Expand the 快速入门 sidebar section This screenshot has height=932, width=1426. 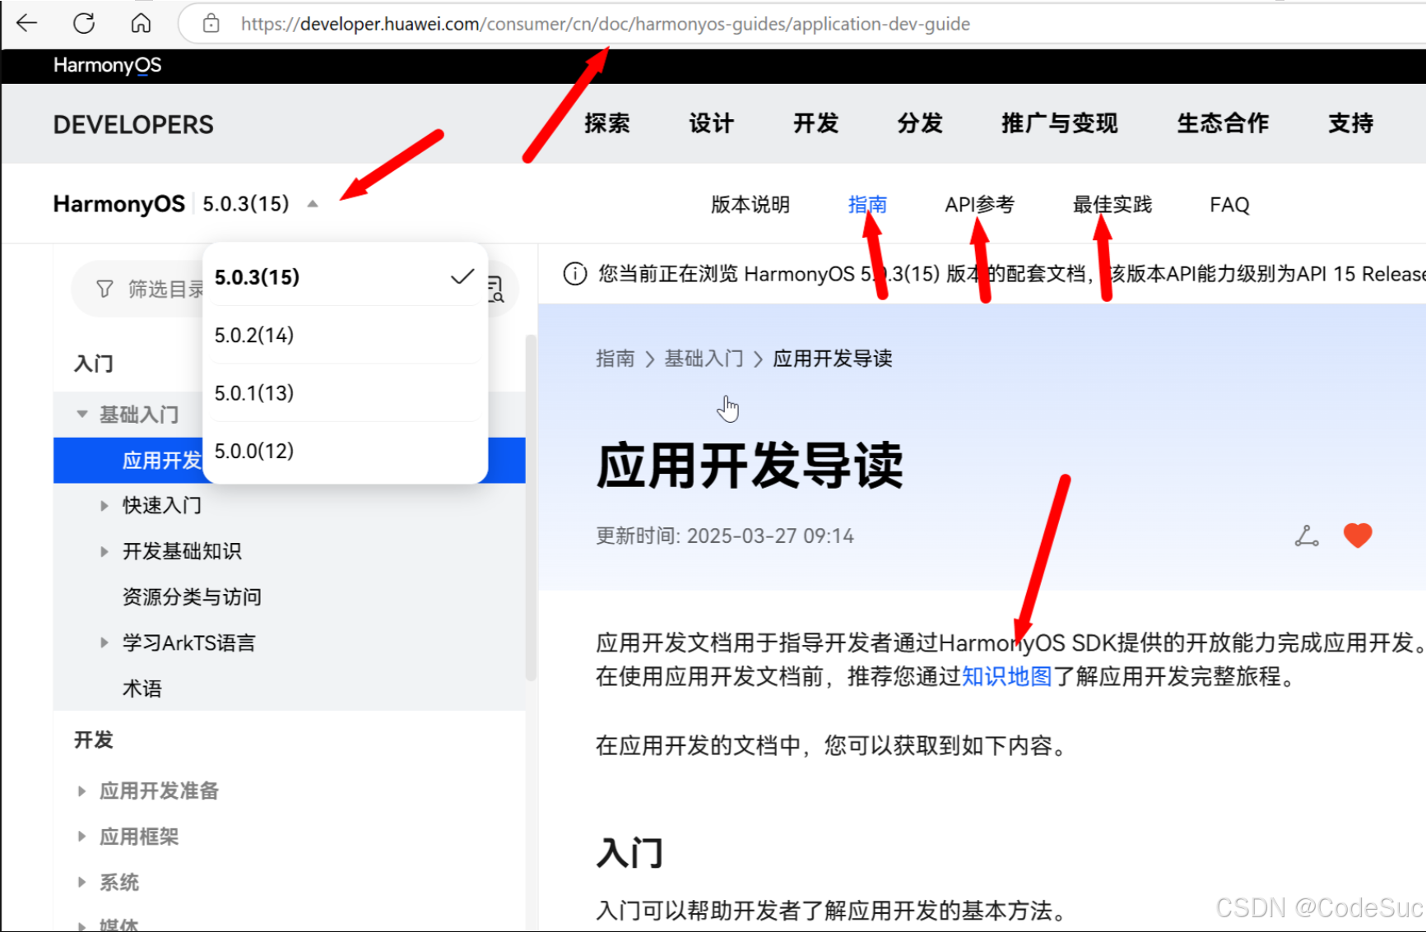pos(105,505)
